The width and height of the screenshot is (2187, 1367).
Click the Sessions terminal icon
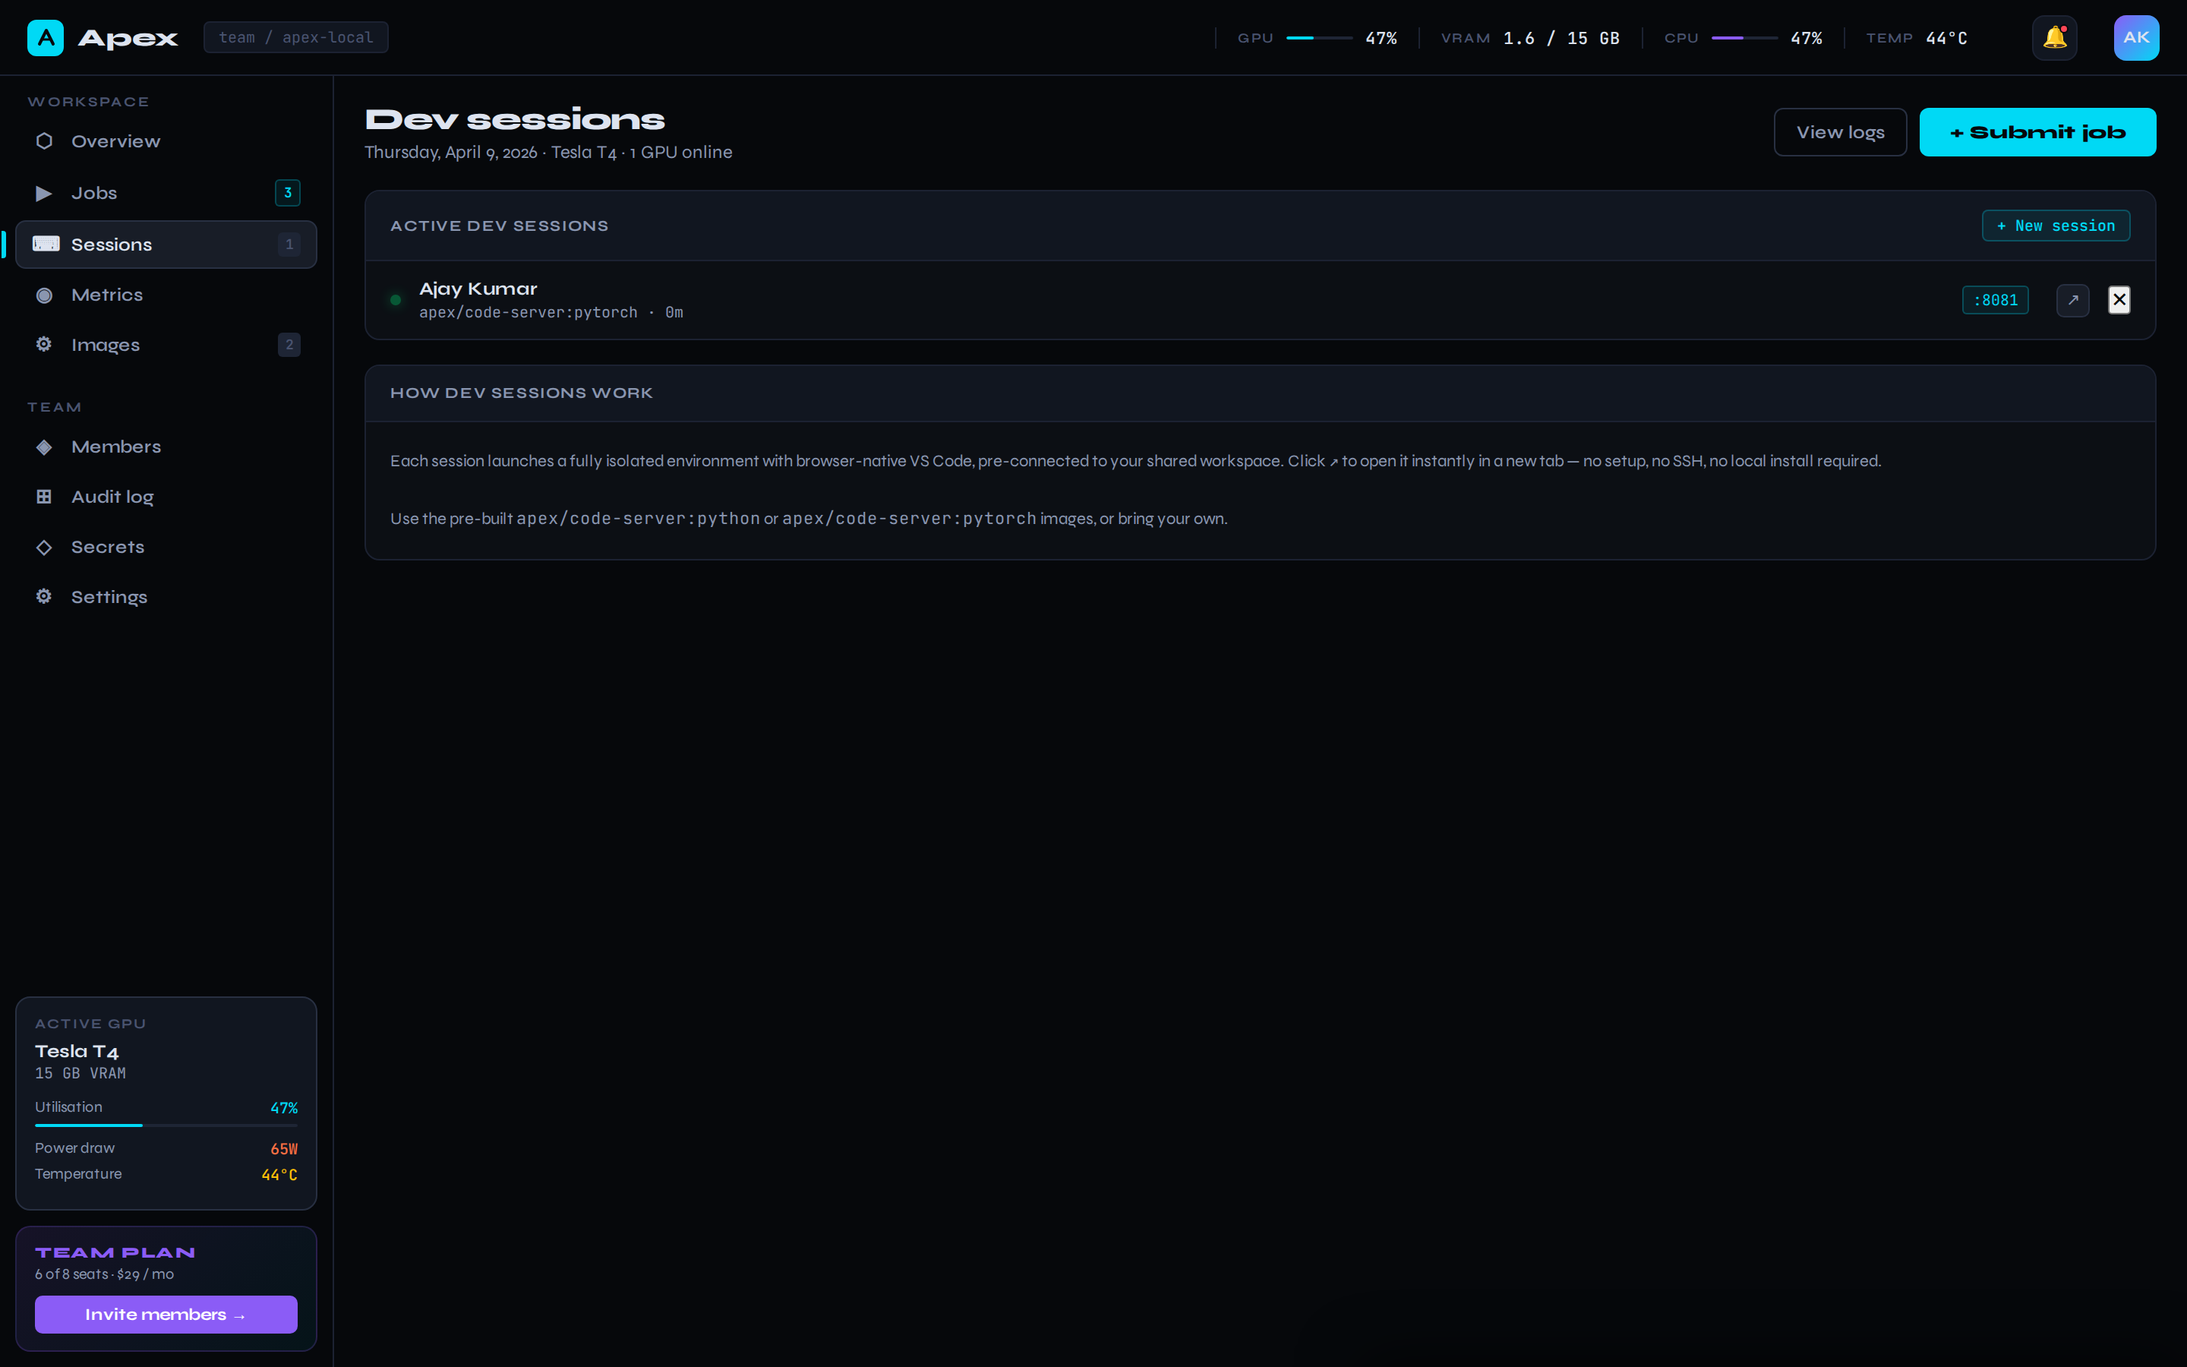[46, 244]
